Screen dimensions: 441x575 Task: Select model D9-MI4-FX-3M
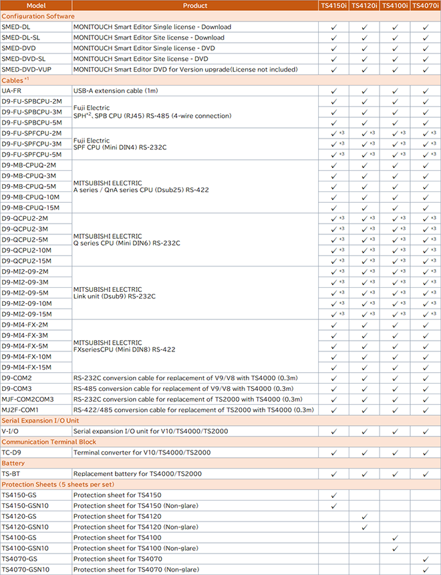click(x=25, y=335)
